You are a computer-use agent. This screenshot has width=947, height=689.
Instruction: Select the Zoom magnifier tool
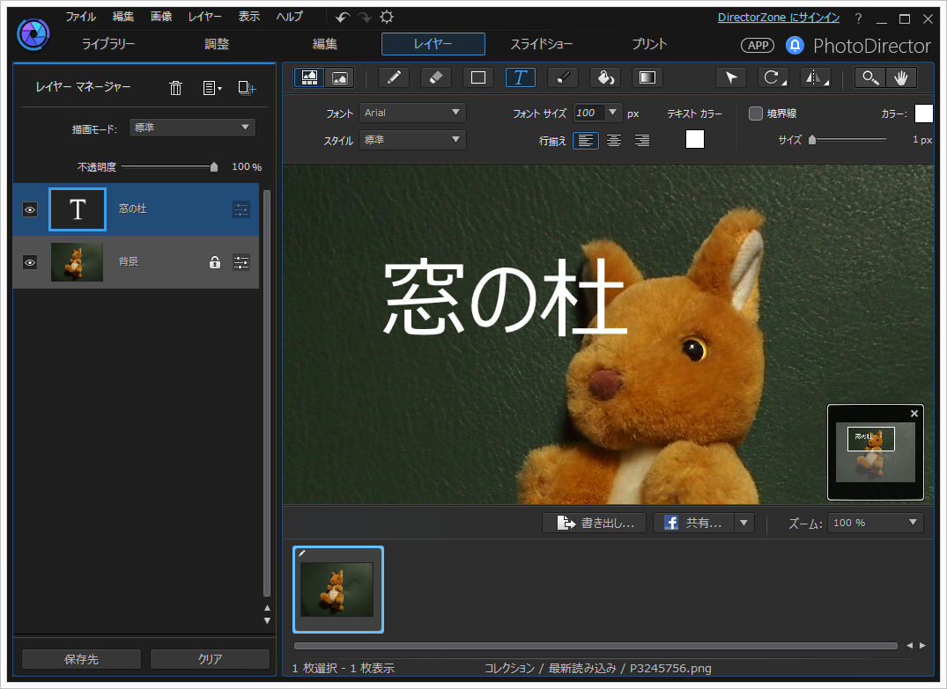870,77
